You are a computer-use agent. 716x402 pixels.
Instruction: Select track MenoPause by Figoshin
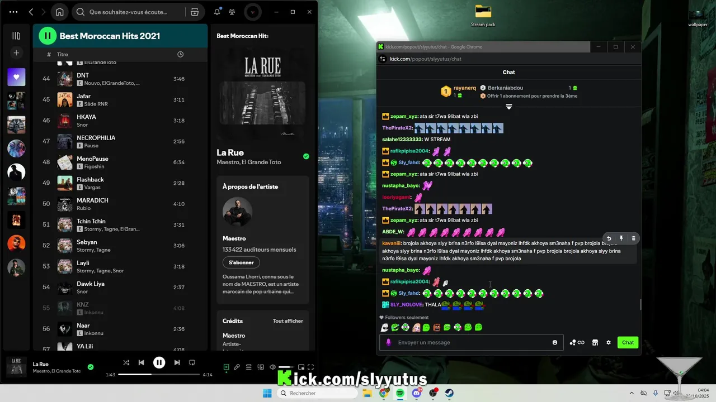point(119,162)
